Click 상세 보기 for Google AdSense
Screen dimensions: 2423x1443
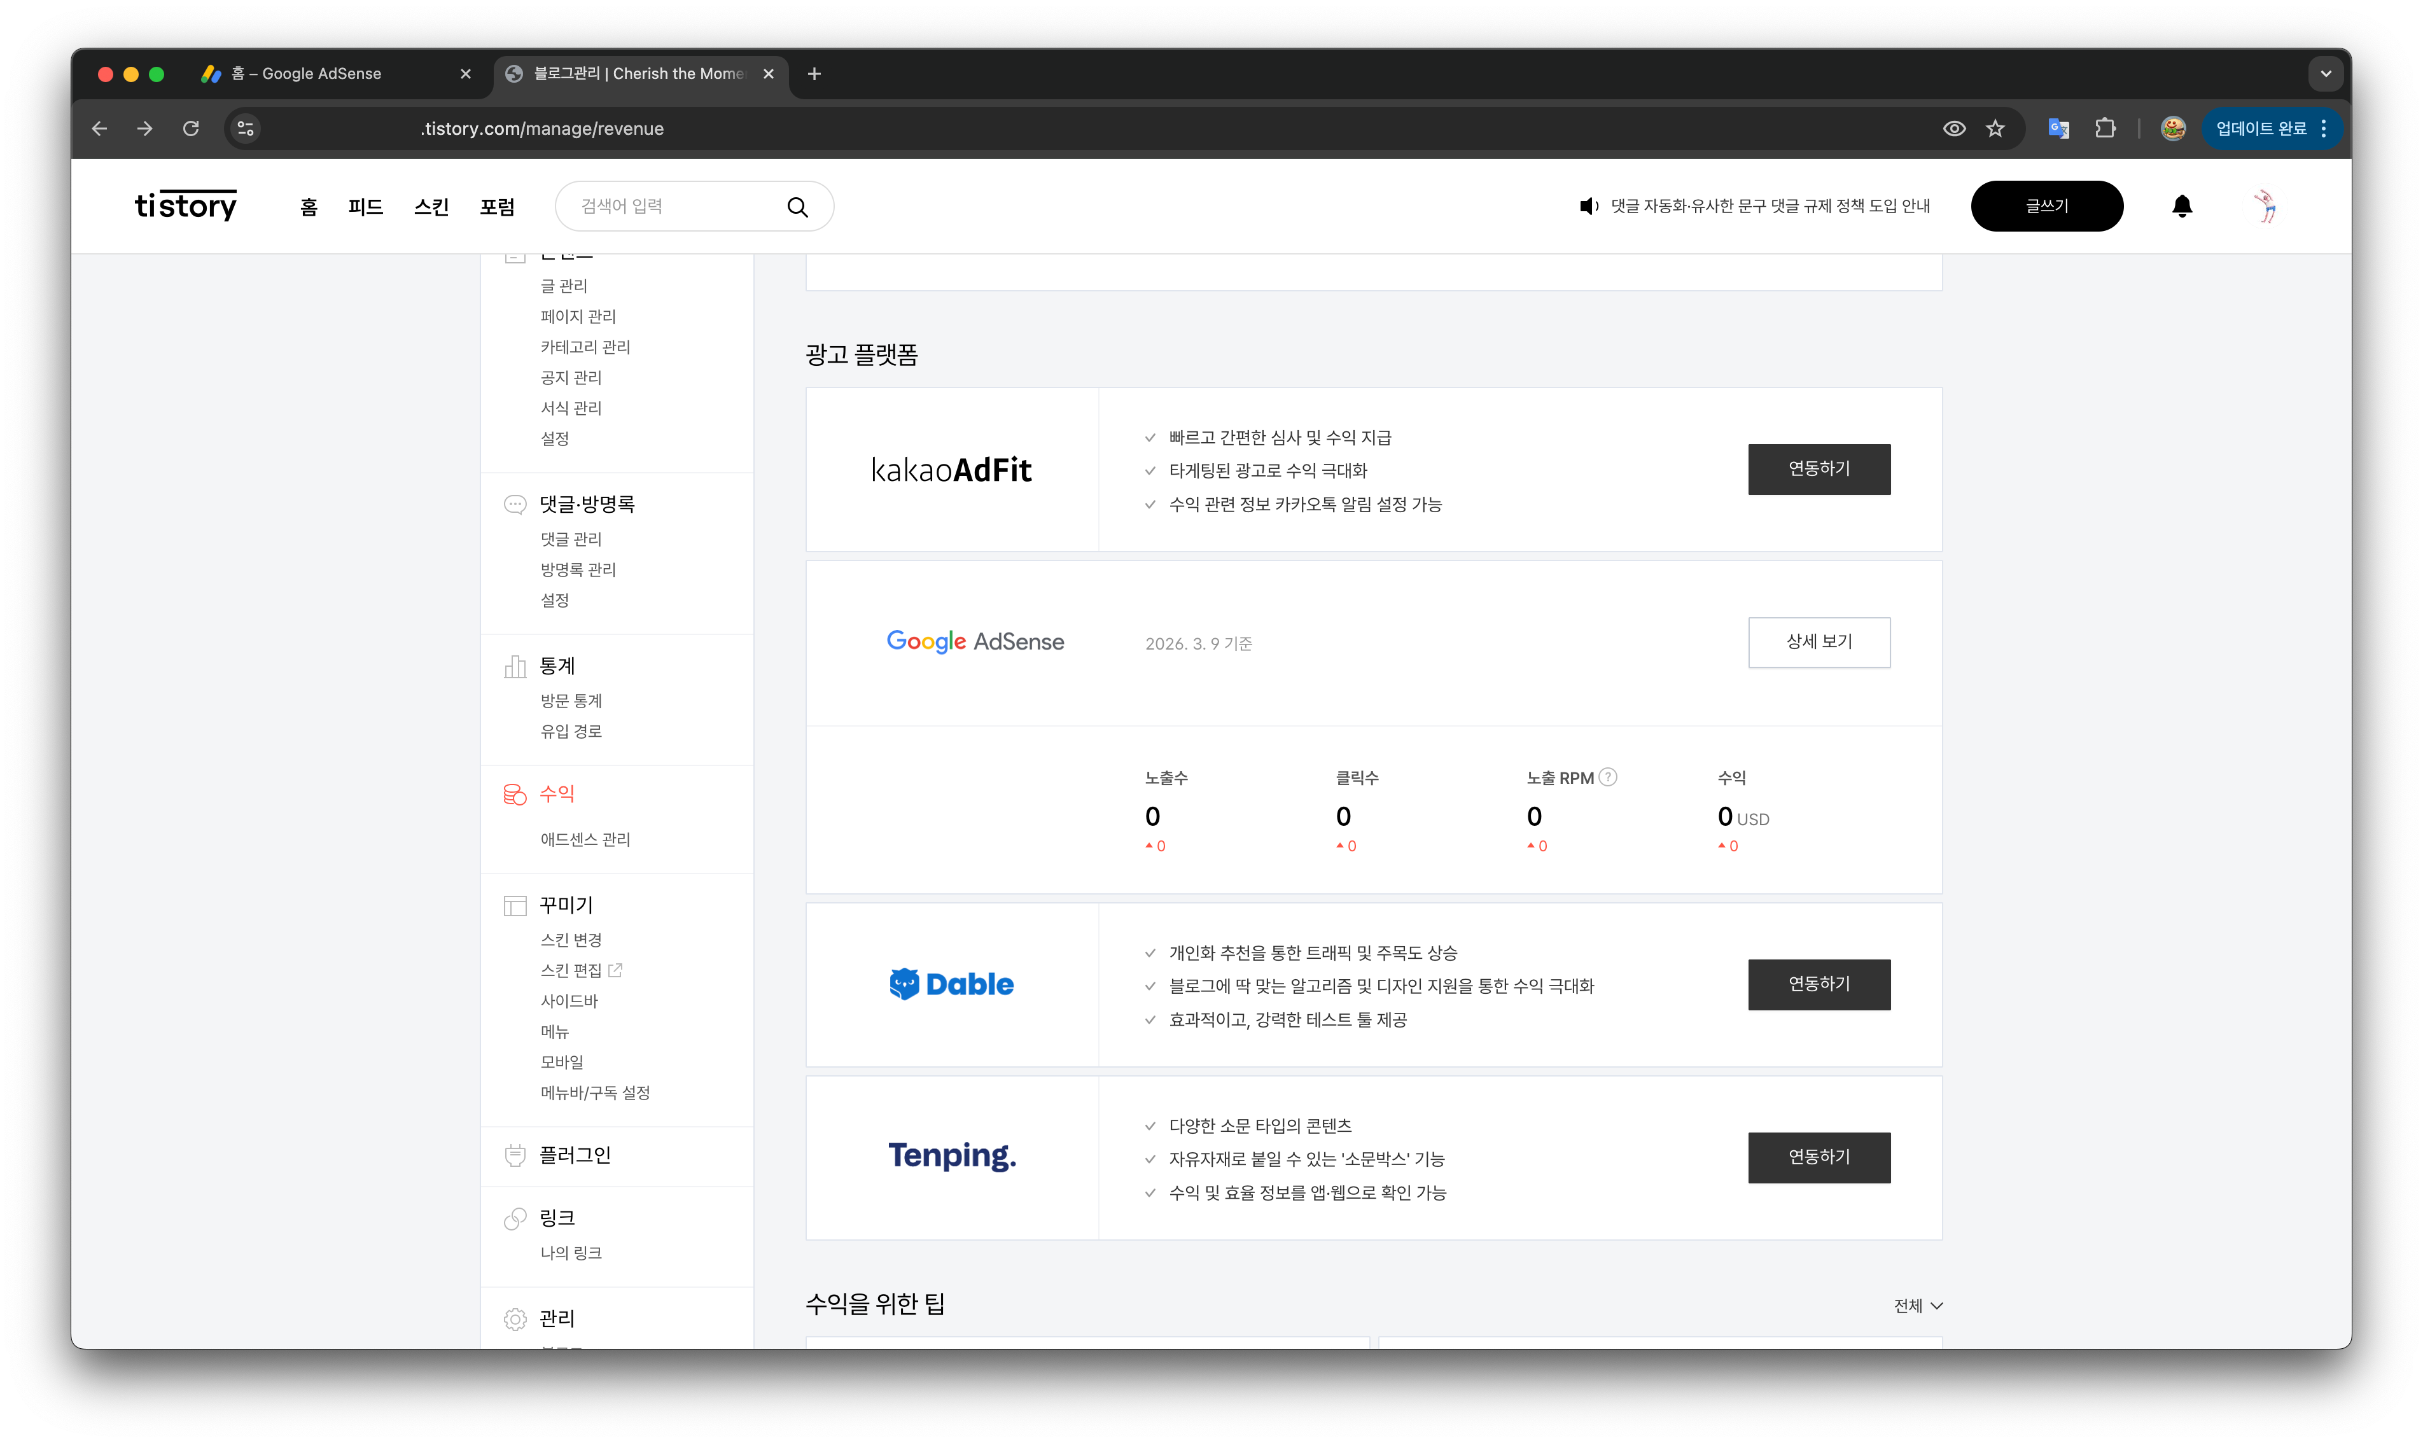click(1819, 642)
